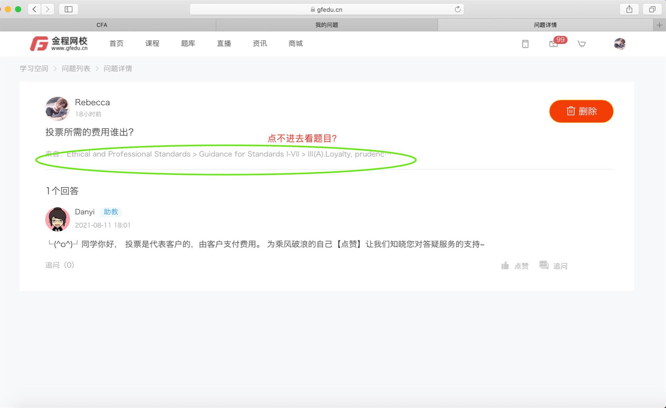Open the user profile avatar in header
Image resolution: width=666 pixels, height=408 pixels.
(619, 44)
